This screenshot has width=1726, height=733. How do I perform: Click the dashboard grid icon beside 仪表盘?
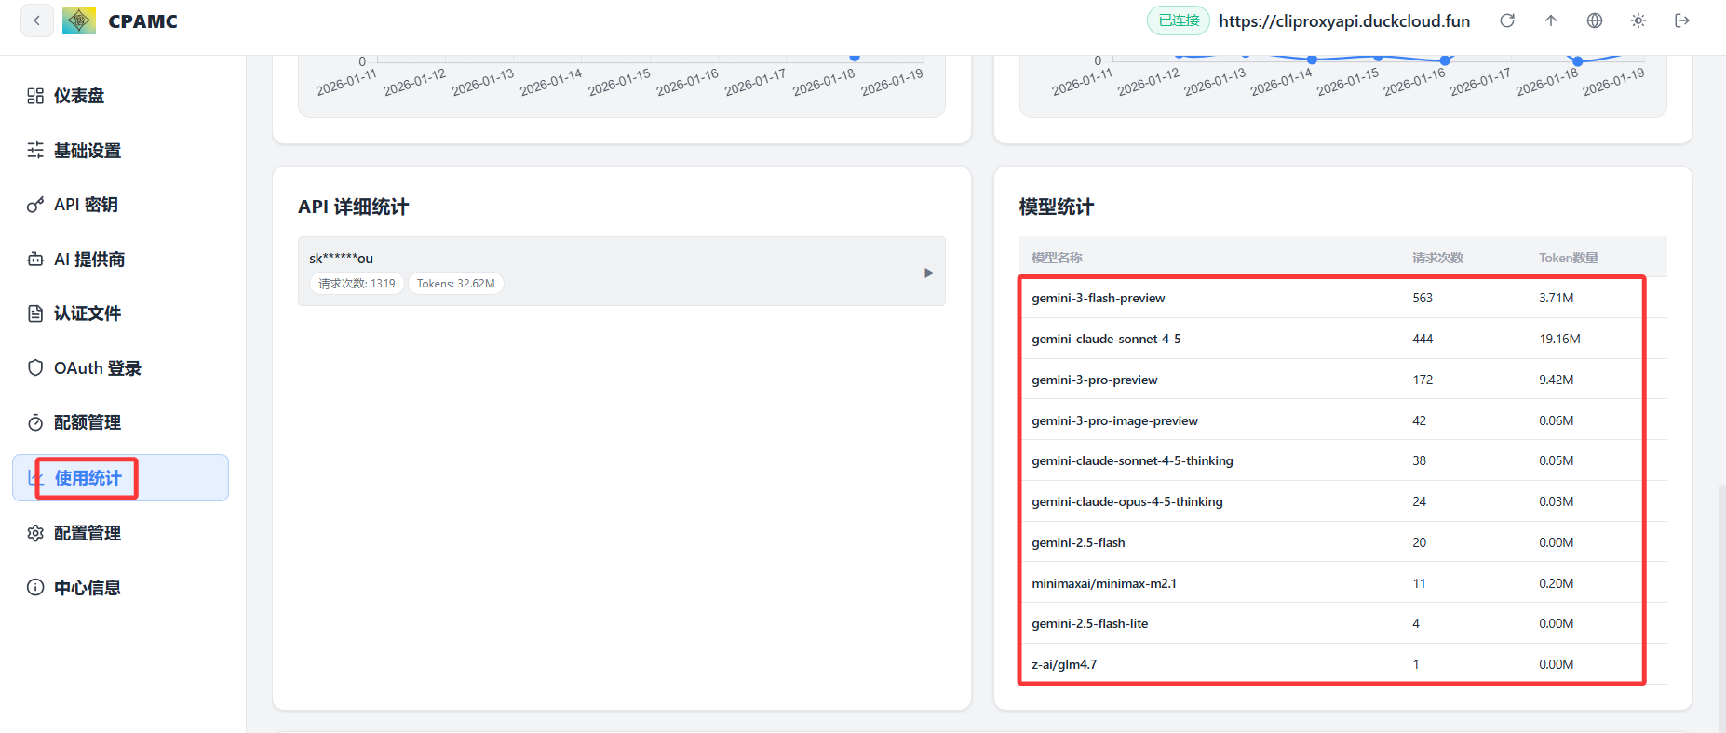[x=35, y=96]
